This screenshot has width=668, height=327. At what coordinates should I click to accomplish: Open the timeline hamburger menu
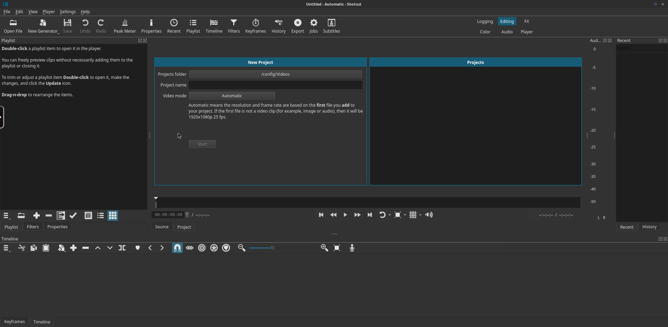tap(6, 248)
